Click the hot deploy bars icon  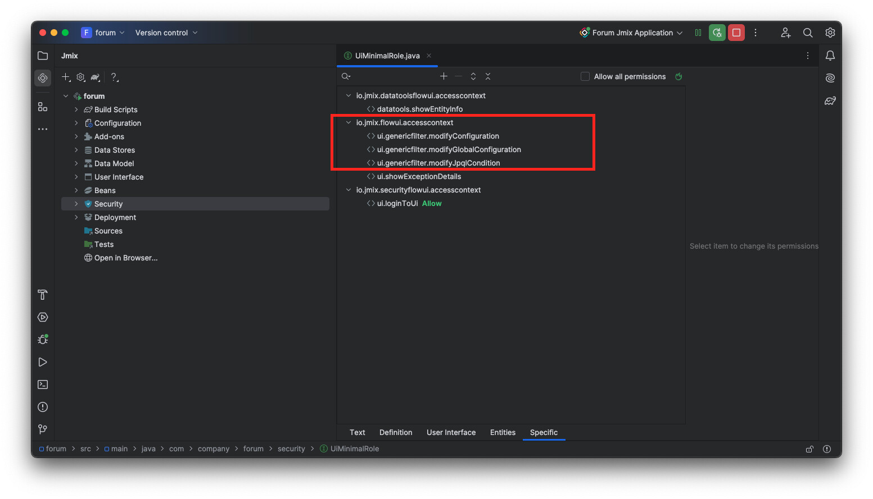[x=698, y=33]
